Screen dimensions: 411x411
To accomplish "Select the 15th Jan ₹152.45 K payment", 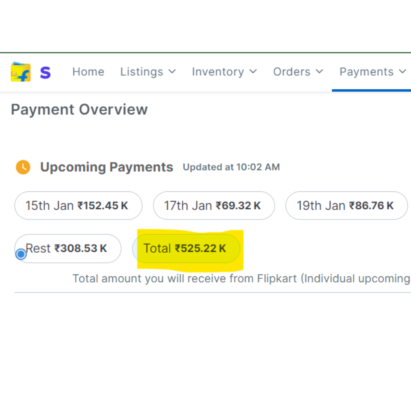I will pos(78,206).
